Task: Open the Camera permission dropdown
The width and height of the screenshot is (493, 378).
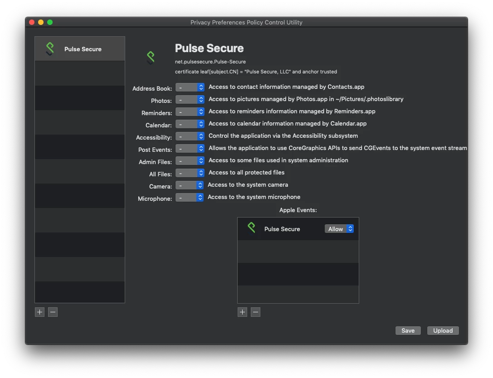Action: pyautogui.click(x=190, y=185)
